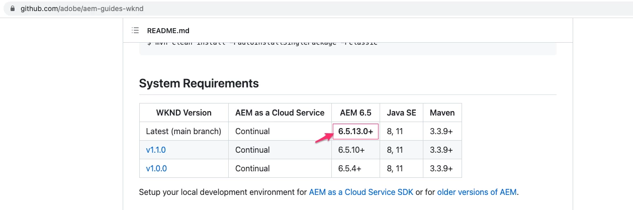Click the AEM 6.5 column header
The width and height of the screenshot is (633, 210).
point(355,113)
